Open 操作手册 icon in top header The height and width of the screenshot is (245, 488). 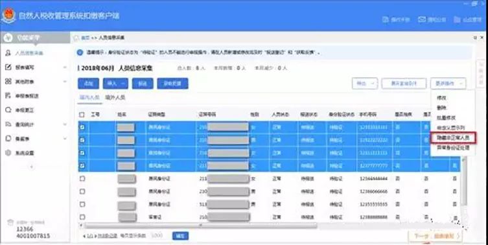[386, 19]
